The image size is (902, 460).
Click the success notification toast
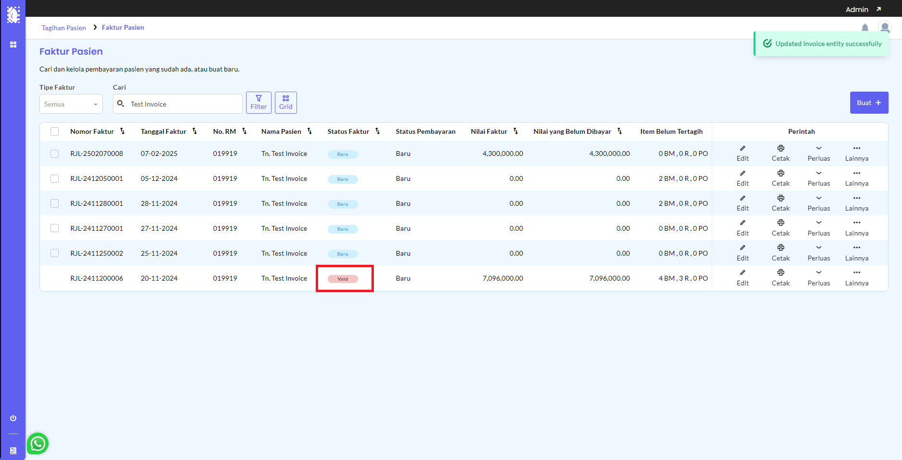(x=821, y=44)
